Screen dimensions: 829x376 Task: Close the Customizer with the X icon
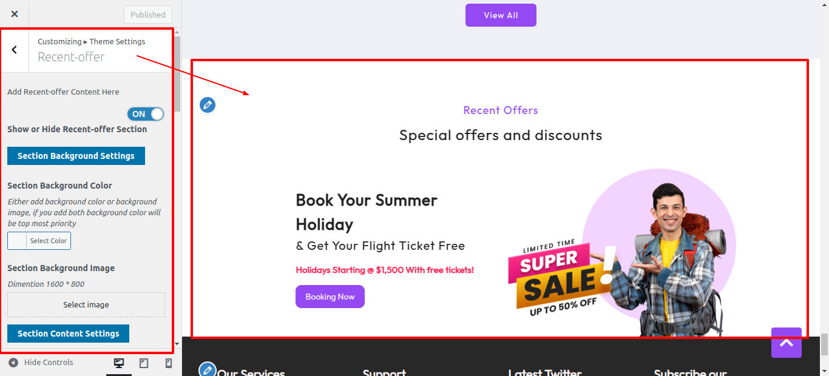(15, 14)
